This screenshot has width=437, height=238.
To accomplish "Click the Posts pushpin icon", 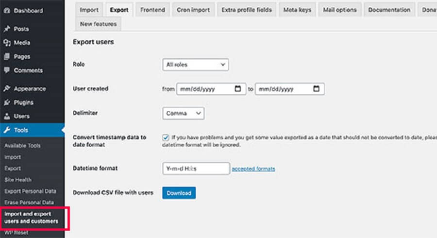I will (7, 29).
